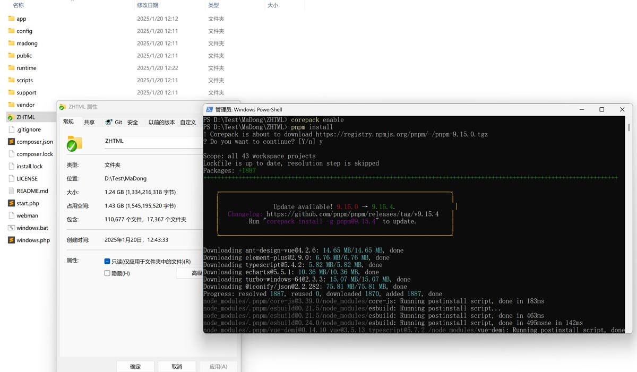The height and width of the screenshot is (372, 637).
Task: Click the 'Downloading echarts@5.5.1' line
Action: click(x=291, y=272)
